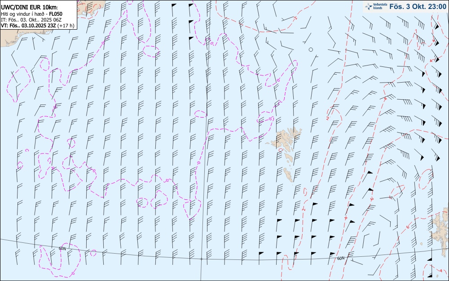Click the Veðurstofa Íslands logo
449x281 pixels.
[376, 6]
